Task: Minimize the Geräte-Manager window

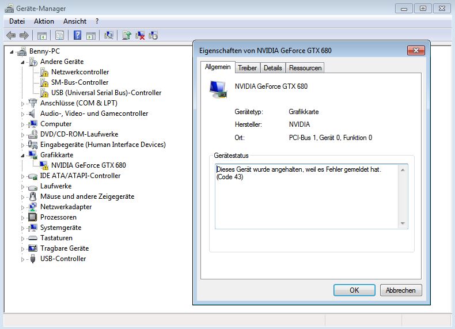Action: pos(404,9)
